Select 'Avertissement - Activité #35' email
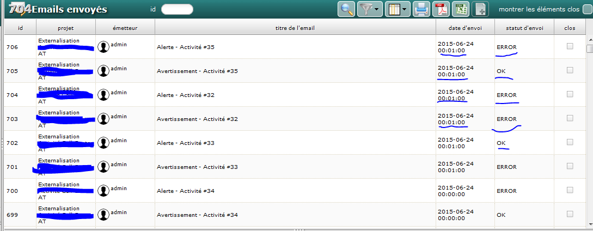The height and width of the screenshot is (231, 593). click(198, 71)
